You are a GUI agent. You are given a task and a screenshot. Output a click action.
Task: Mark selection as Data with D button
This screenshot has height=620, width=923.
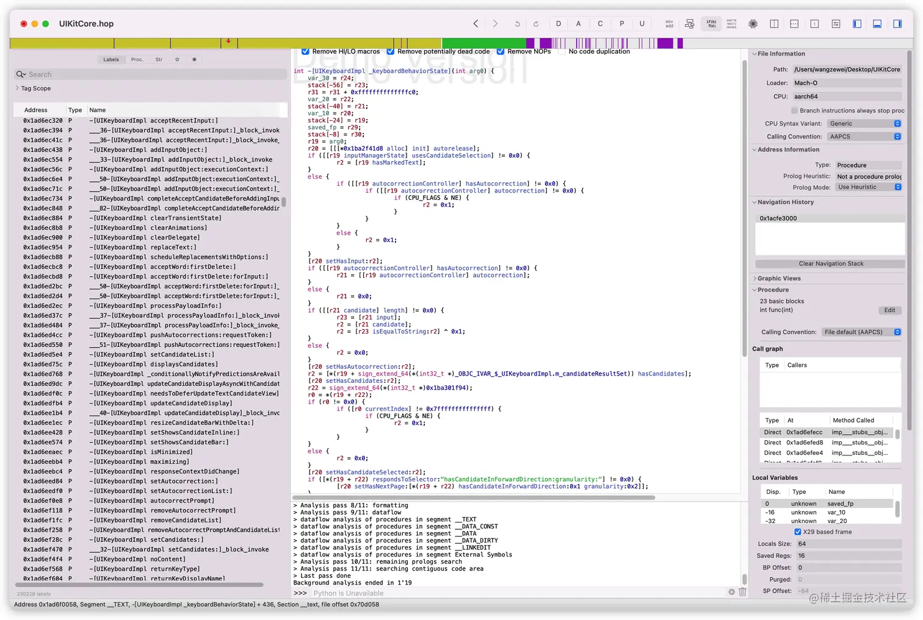558,24
